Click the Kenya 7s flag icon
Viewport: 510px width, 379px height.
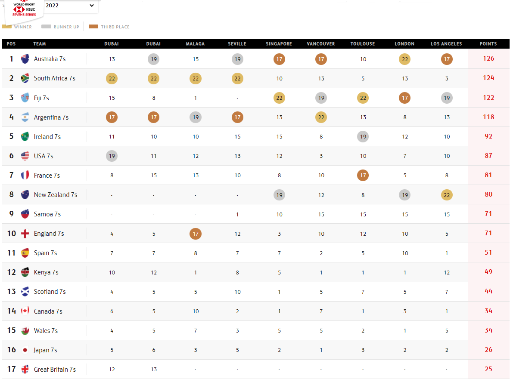[x=25, y=272]
